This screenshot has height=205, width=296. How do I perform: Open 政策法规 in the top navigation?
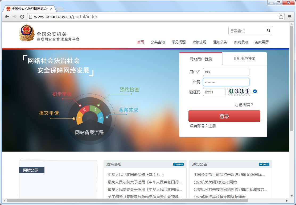199,42
